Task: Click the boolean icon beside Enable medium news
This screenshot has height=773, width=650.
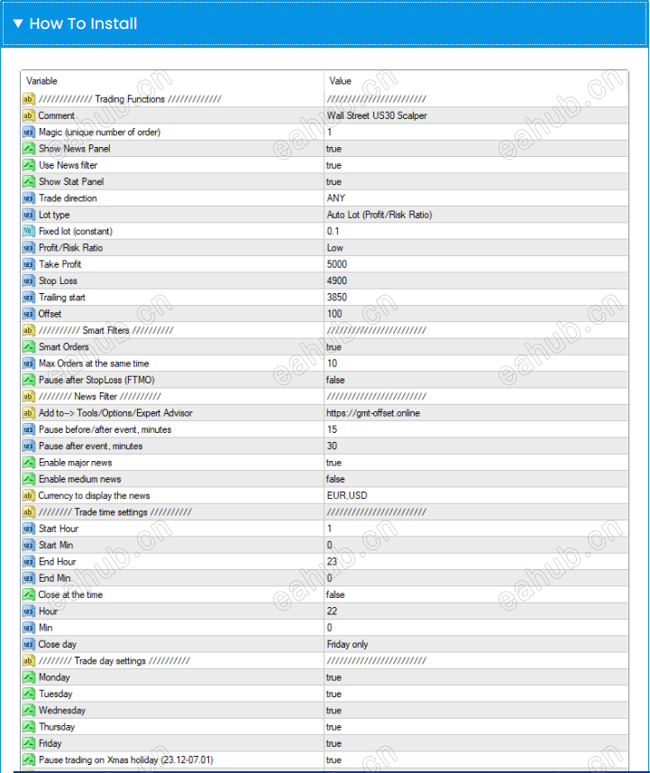Action: [x=29, y=479]
